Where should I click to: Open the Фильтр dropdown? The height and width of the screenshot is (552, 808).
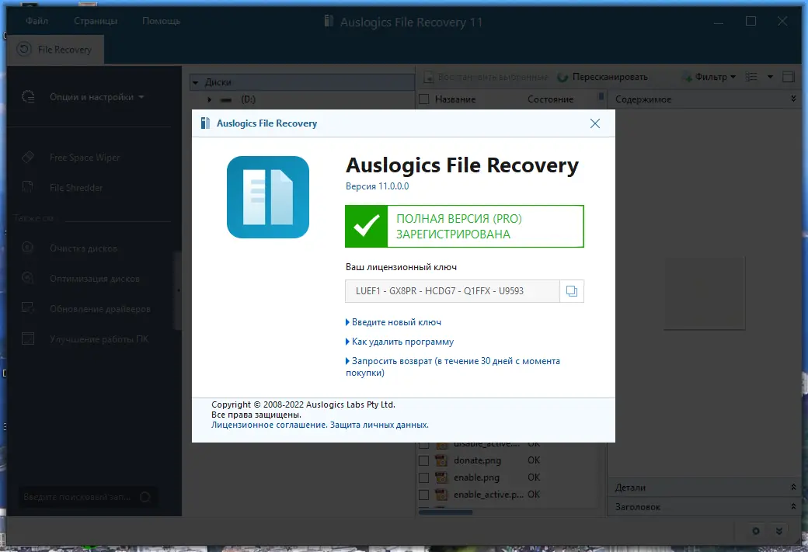709,77
